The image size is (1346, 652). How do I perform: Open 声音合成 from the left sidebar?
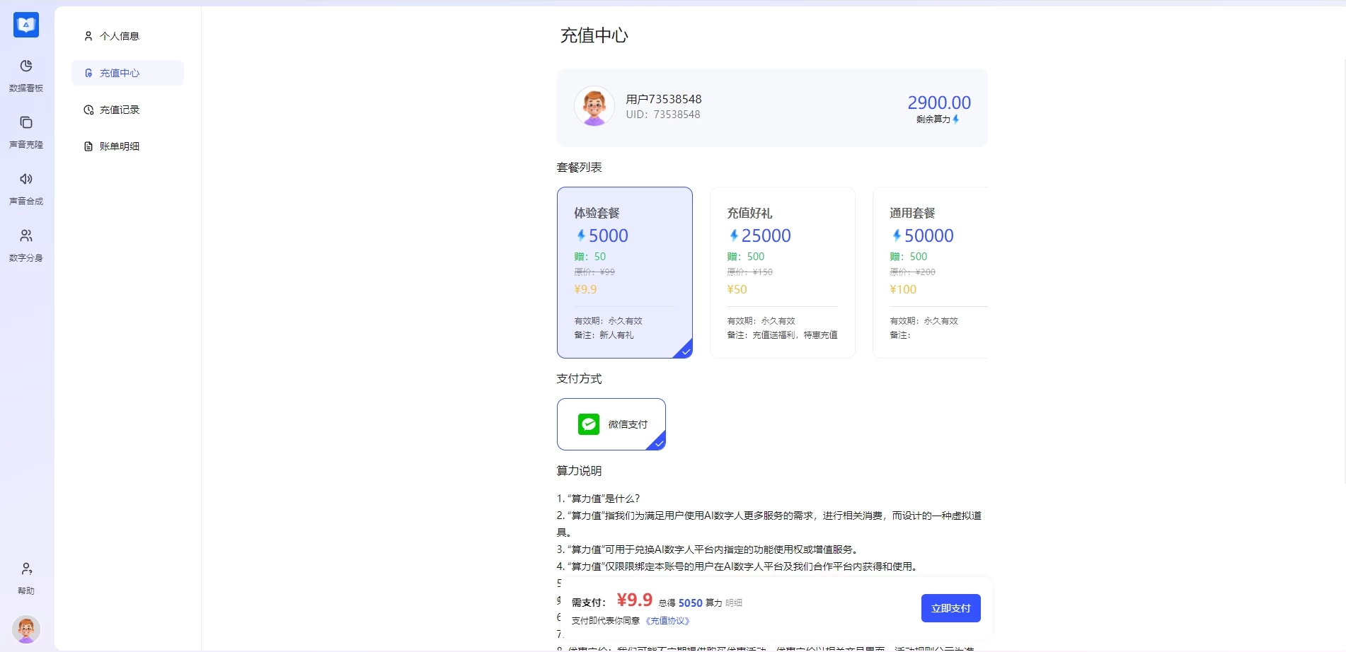click(x=25, y=187)
